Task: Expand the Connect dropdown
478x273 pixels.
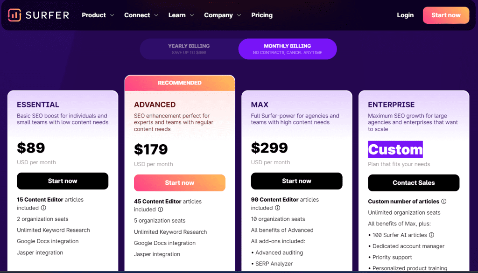Action: (x=141, y=15)
